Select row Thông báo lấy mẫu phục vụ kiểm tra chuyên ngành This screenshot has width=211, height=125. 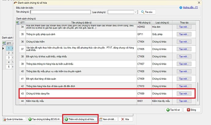tap(107, 71)
